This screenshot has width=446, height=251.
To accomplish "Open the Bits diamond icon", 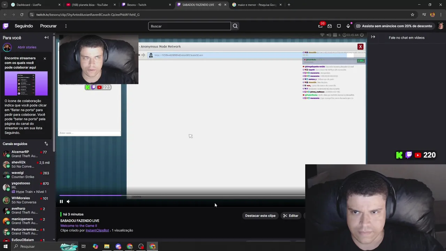I will (348, 26).
